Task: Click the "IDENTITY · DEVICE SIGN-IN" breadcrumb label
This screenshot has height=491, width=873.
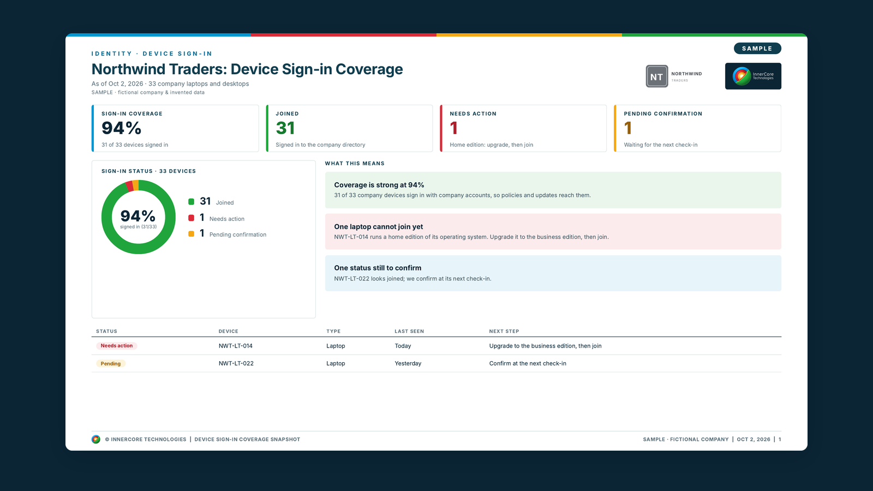Action: click(x=152, y=53)
